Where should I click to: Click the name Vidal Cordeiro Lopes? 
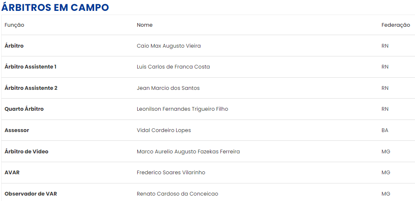click(164, 130)
